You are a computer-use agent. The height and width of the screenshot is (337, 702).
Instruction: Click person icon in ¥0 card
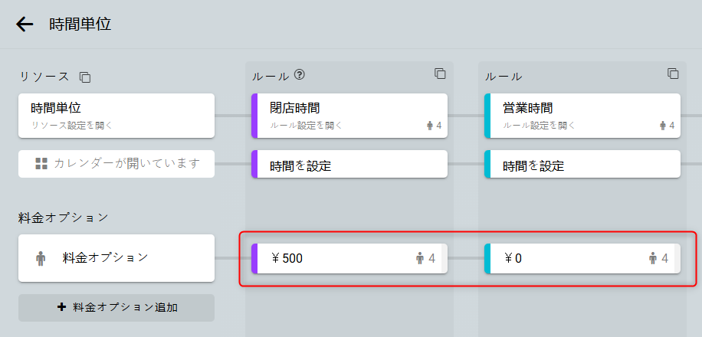point(652,259)
